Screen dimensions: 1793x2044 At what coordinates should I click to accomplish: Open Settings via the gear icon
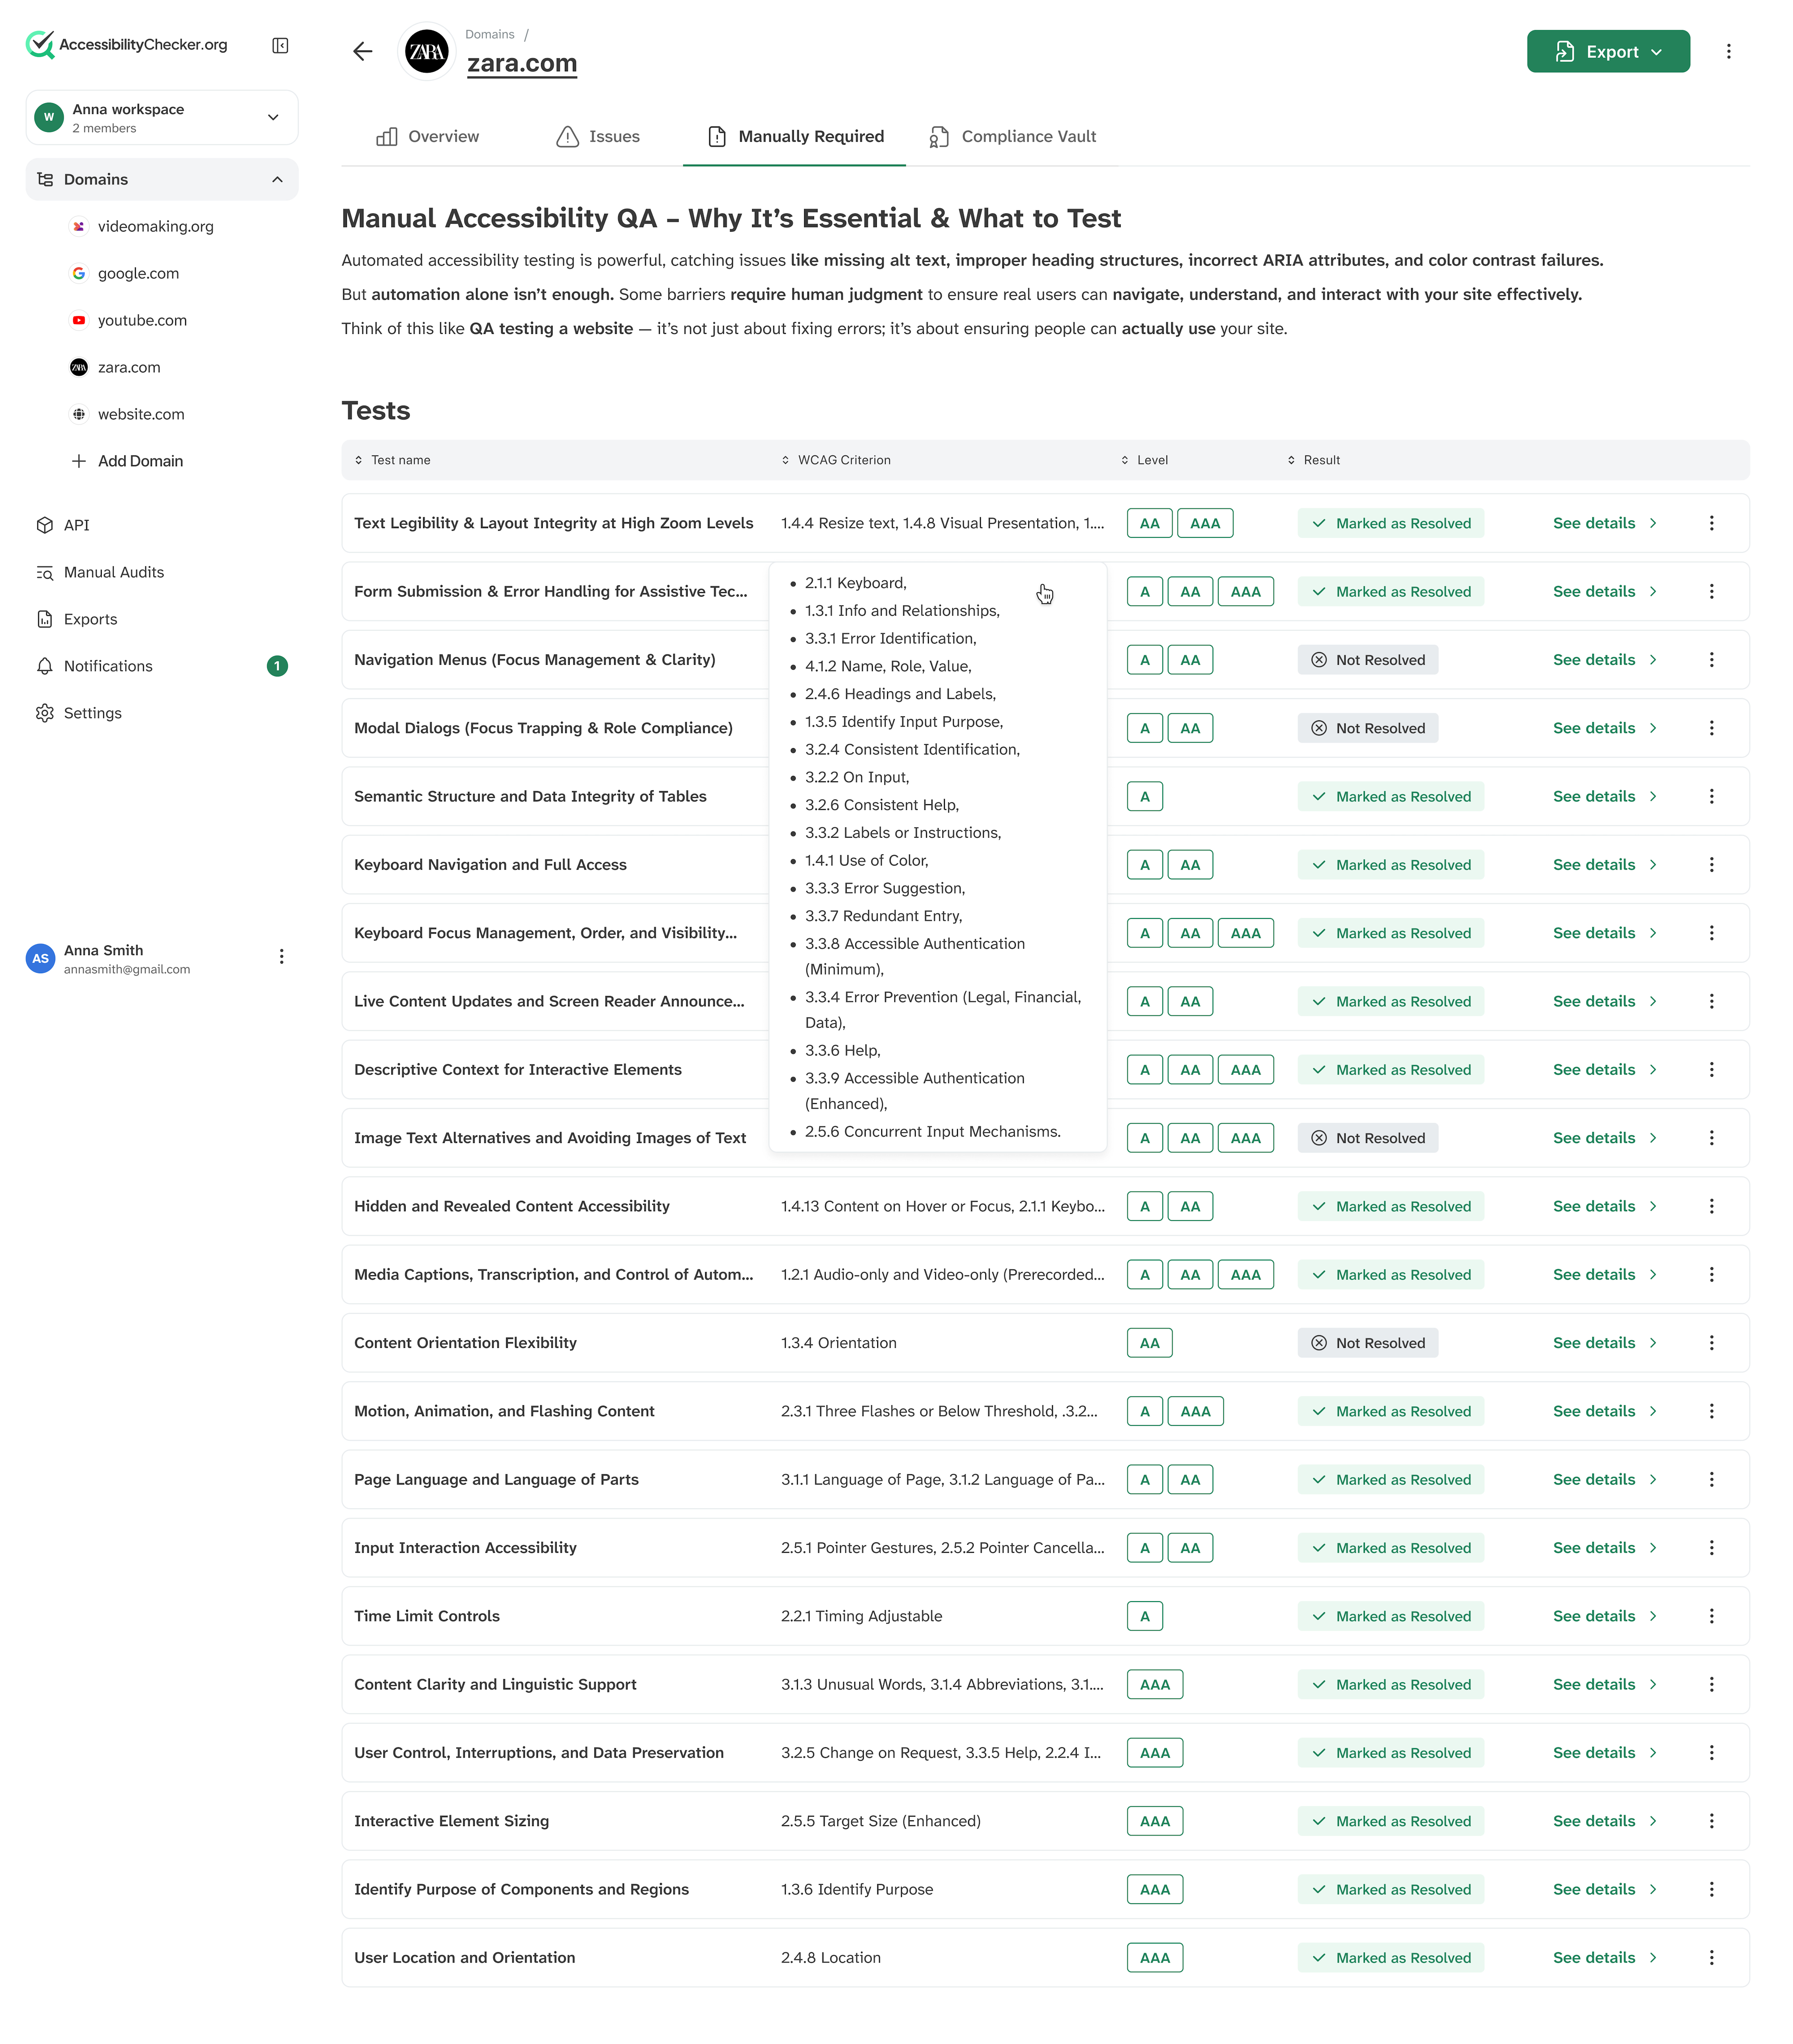coord(45,713)
